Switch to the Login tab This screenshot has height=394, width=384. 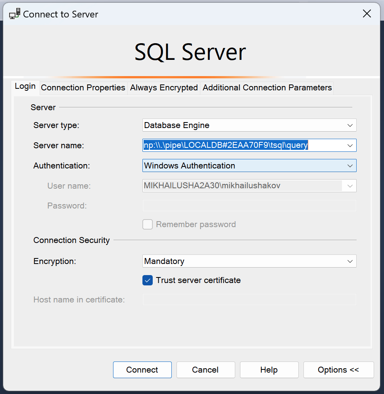(25, 87)
